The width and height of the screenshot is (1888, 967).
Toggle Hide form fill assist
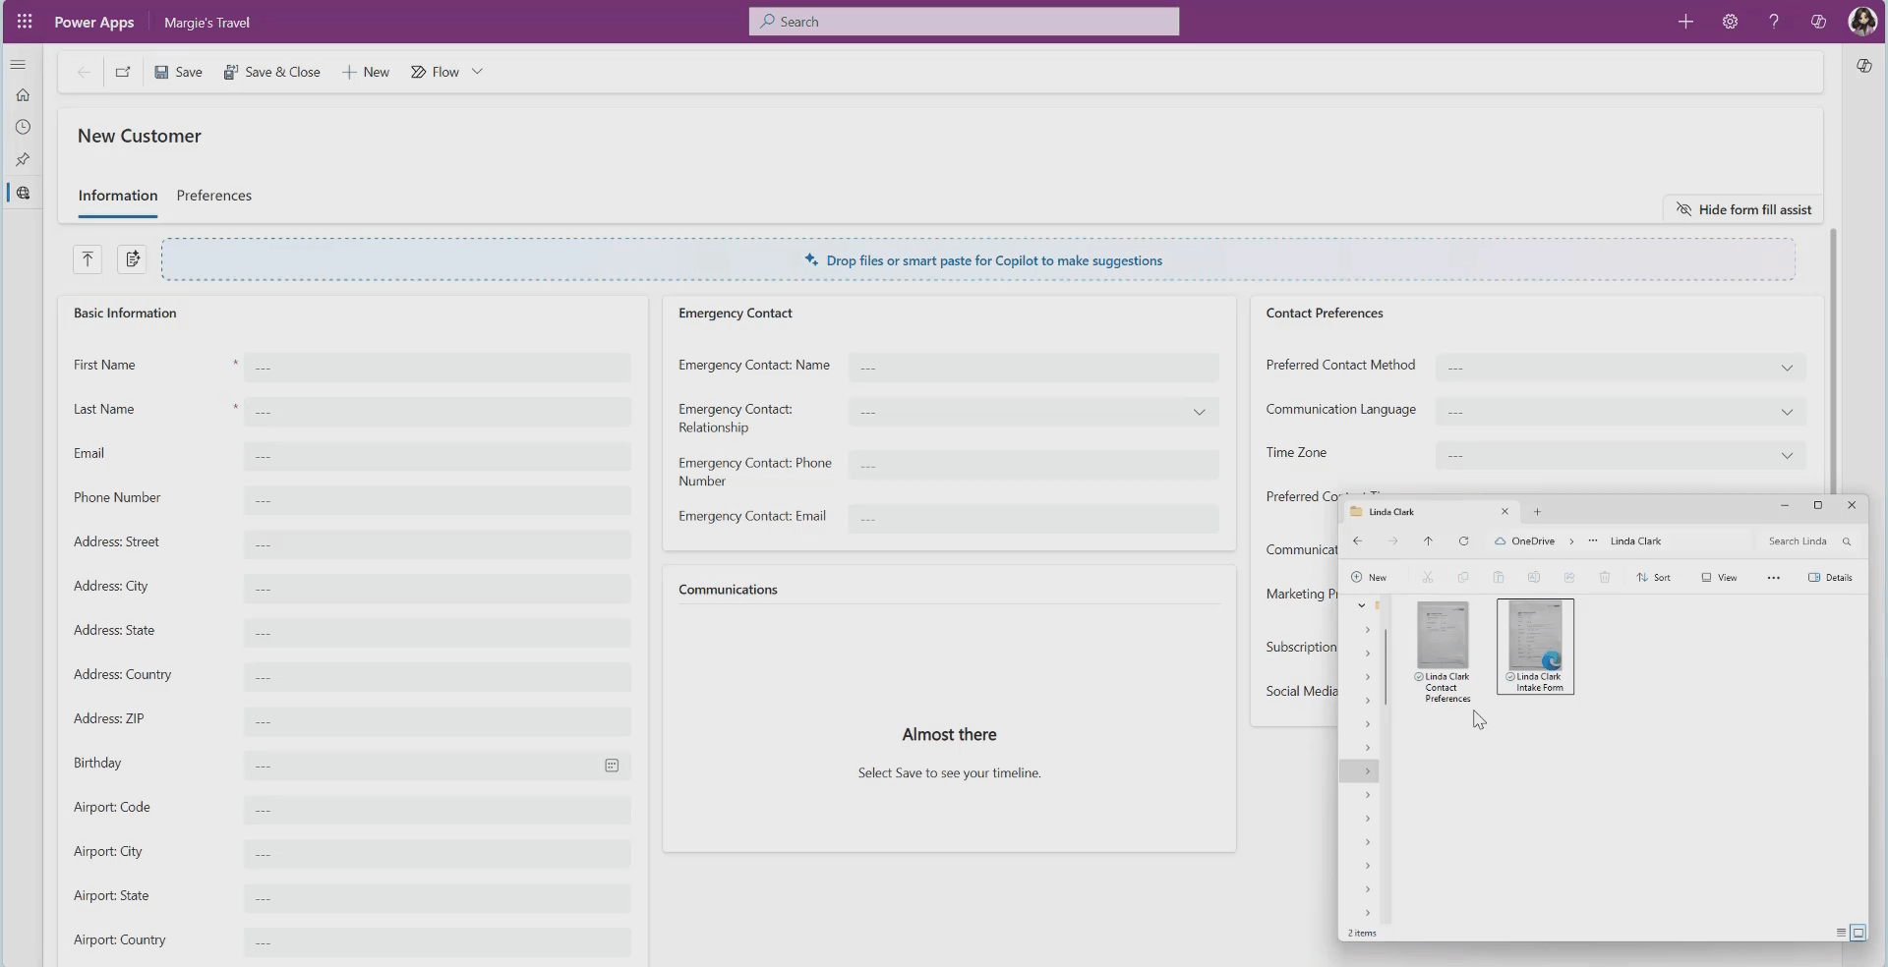1741,209
